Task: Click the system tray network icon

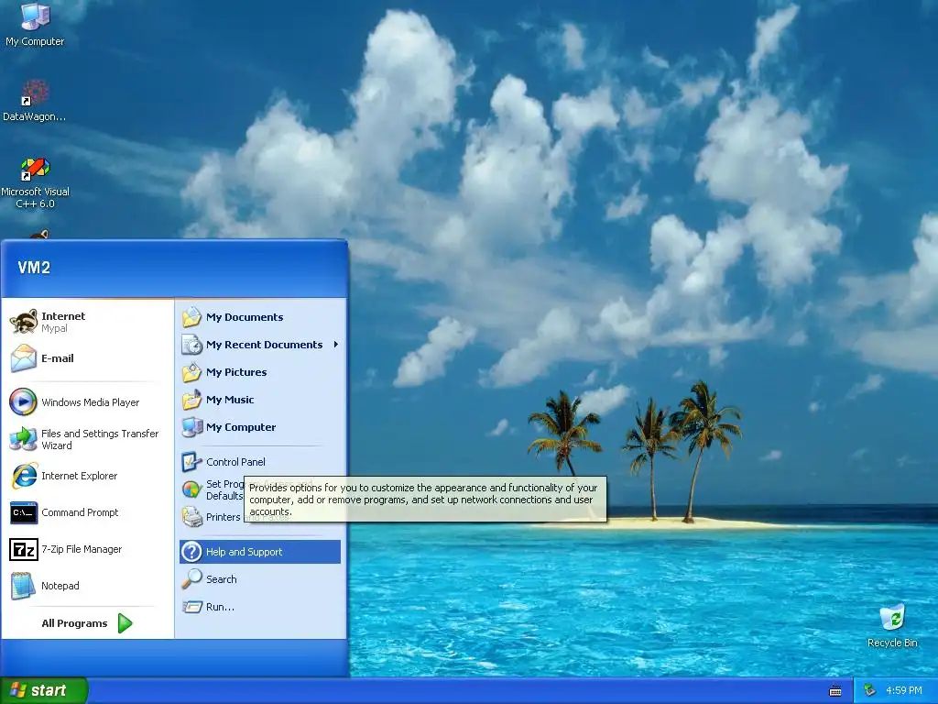Action: pos(869,690)
